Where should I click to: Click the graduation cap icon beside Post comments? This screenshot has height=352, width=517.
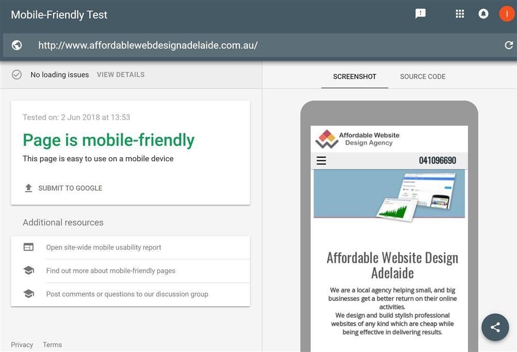(x=28, y=294)
